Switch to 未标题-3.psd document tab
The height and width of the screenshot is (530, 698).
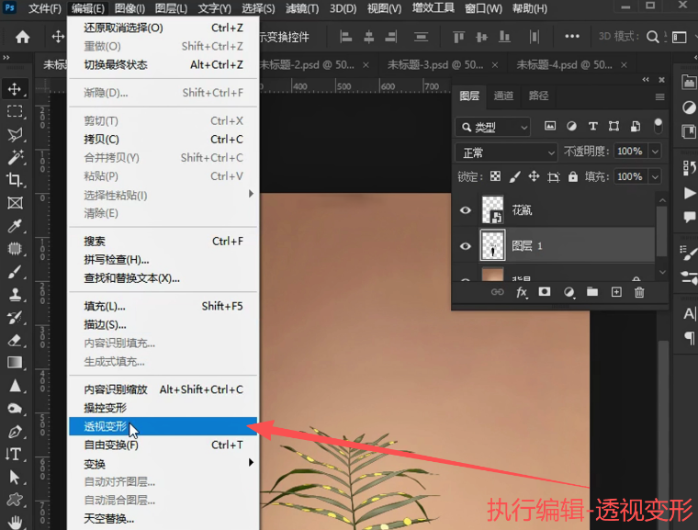pyautogui.click(x=435, y=65)
